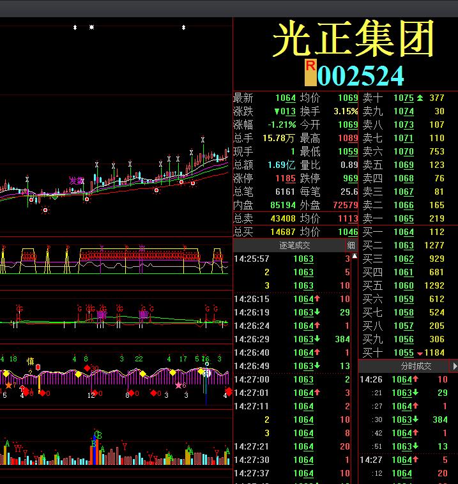This screenshot has height=484, width=458.
Task: Click the purple 发飙 marker on the K-line chart
Action: [x=76, y=181]
